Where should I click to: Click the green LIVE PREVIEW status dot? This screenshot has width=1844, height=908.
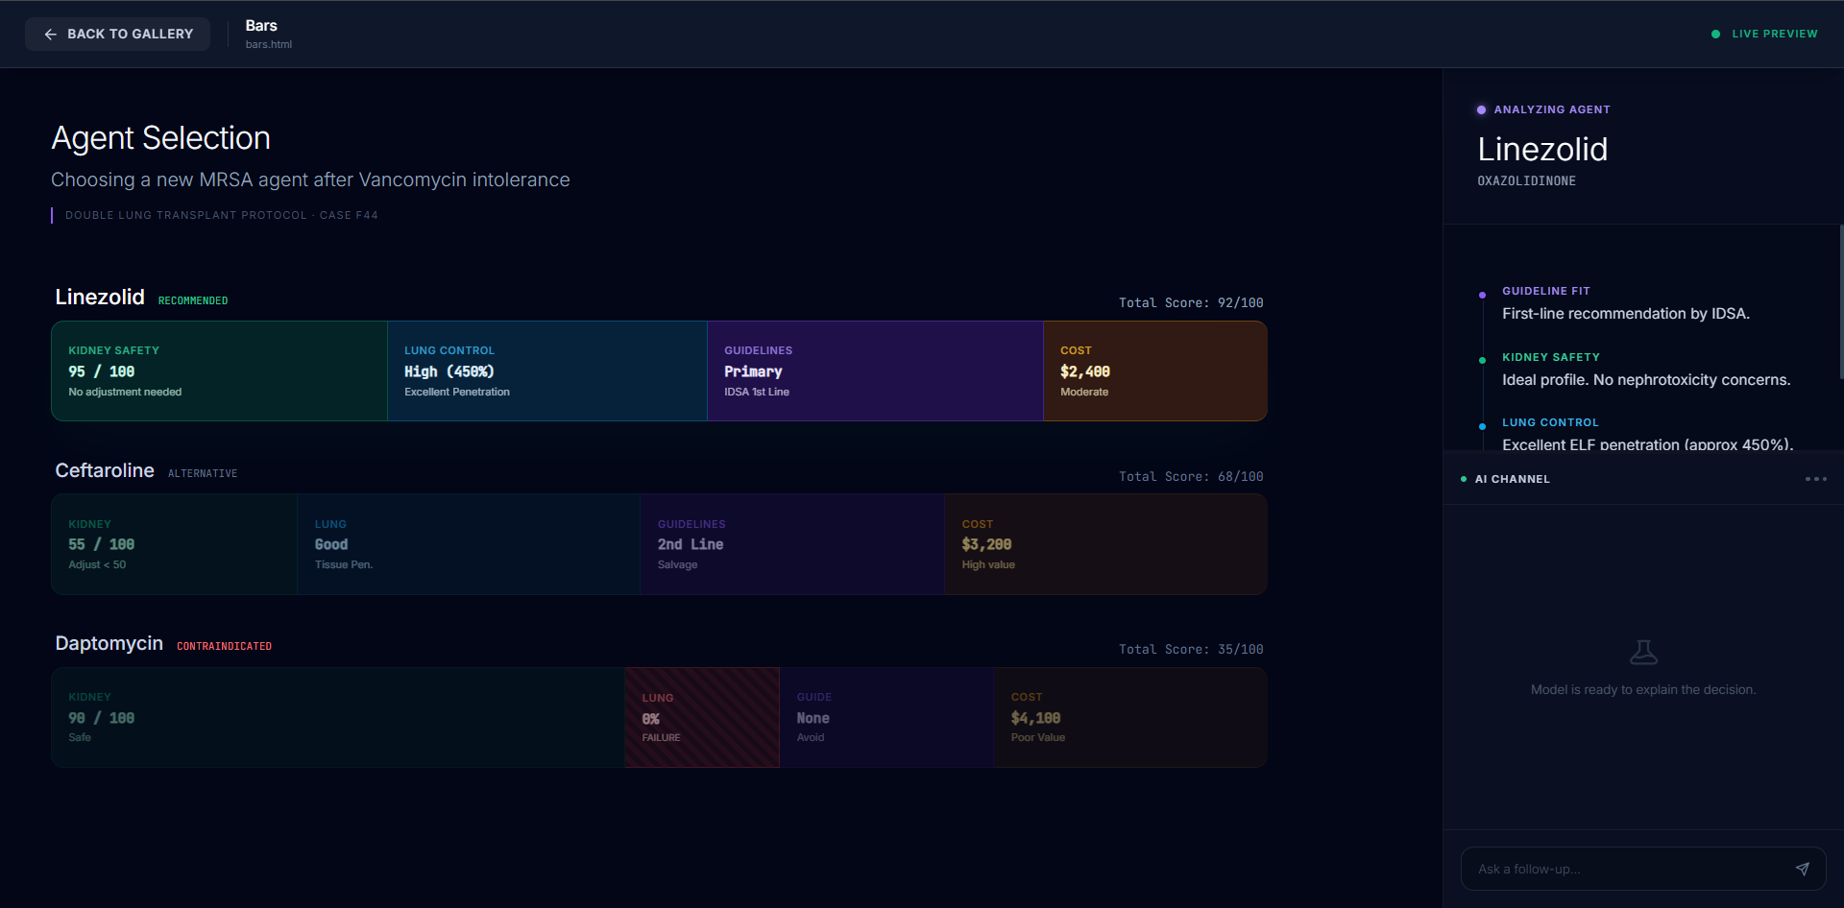point(1716,34)
